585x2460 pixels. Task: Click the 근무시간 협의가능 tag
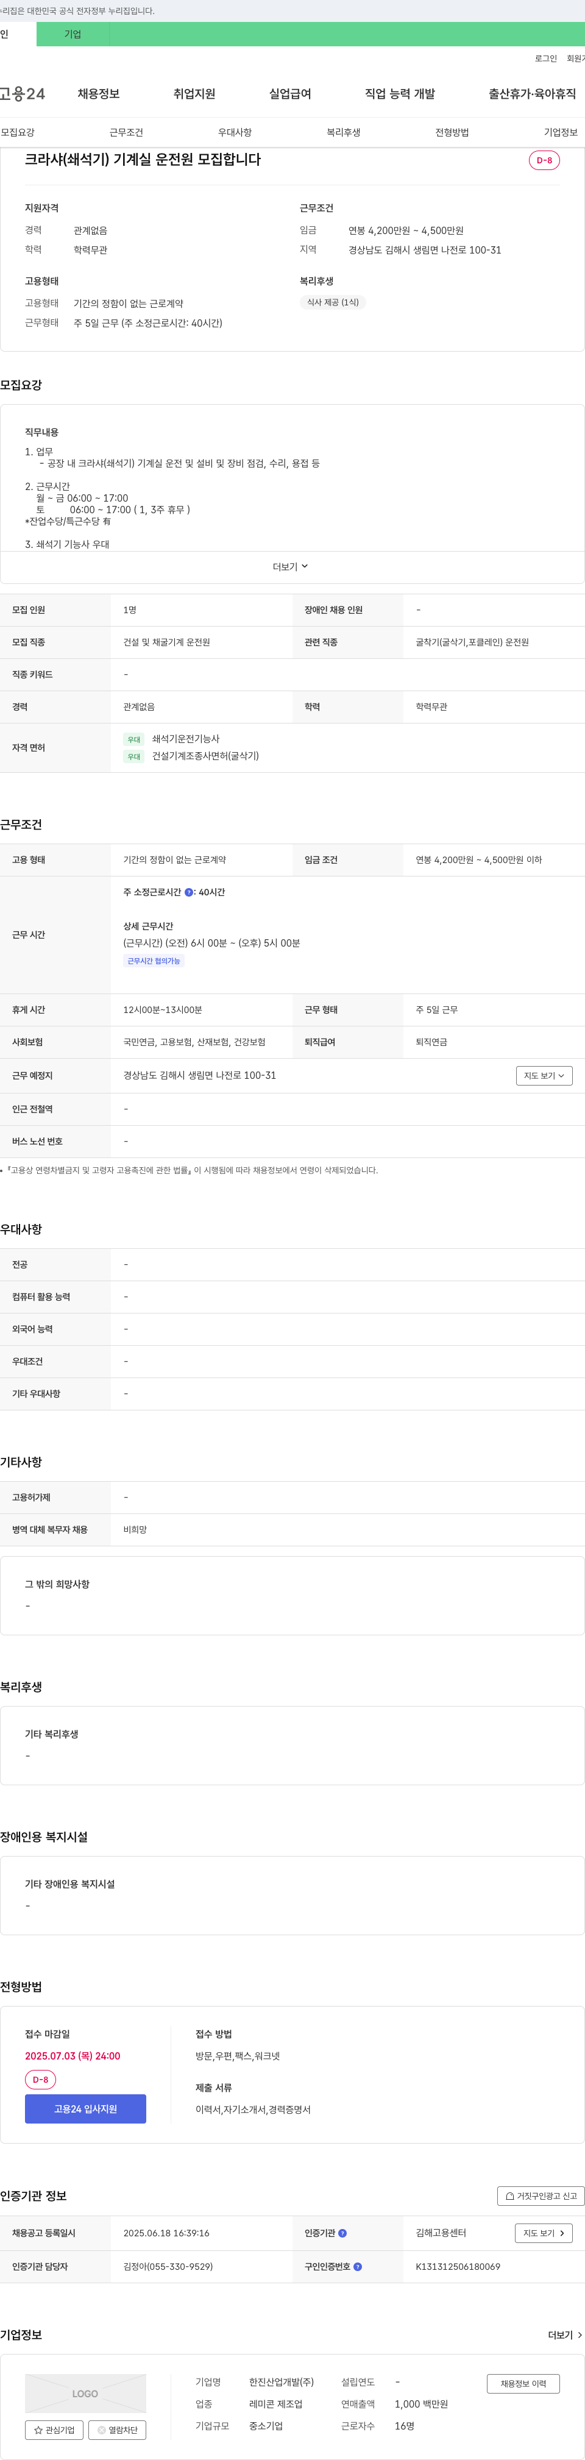(x=154, y=961)
